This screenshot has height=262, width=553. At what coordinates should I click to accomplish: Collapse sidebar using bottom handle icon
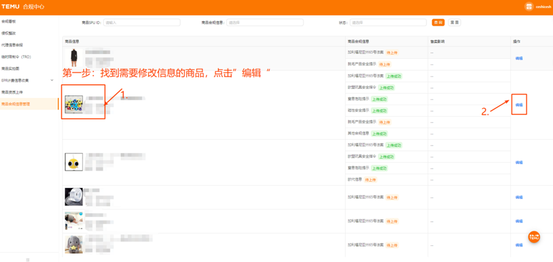[27, 259]
